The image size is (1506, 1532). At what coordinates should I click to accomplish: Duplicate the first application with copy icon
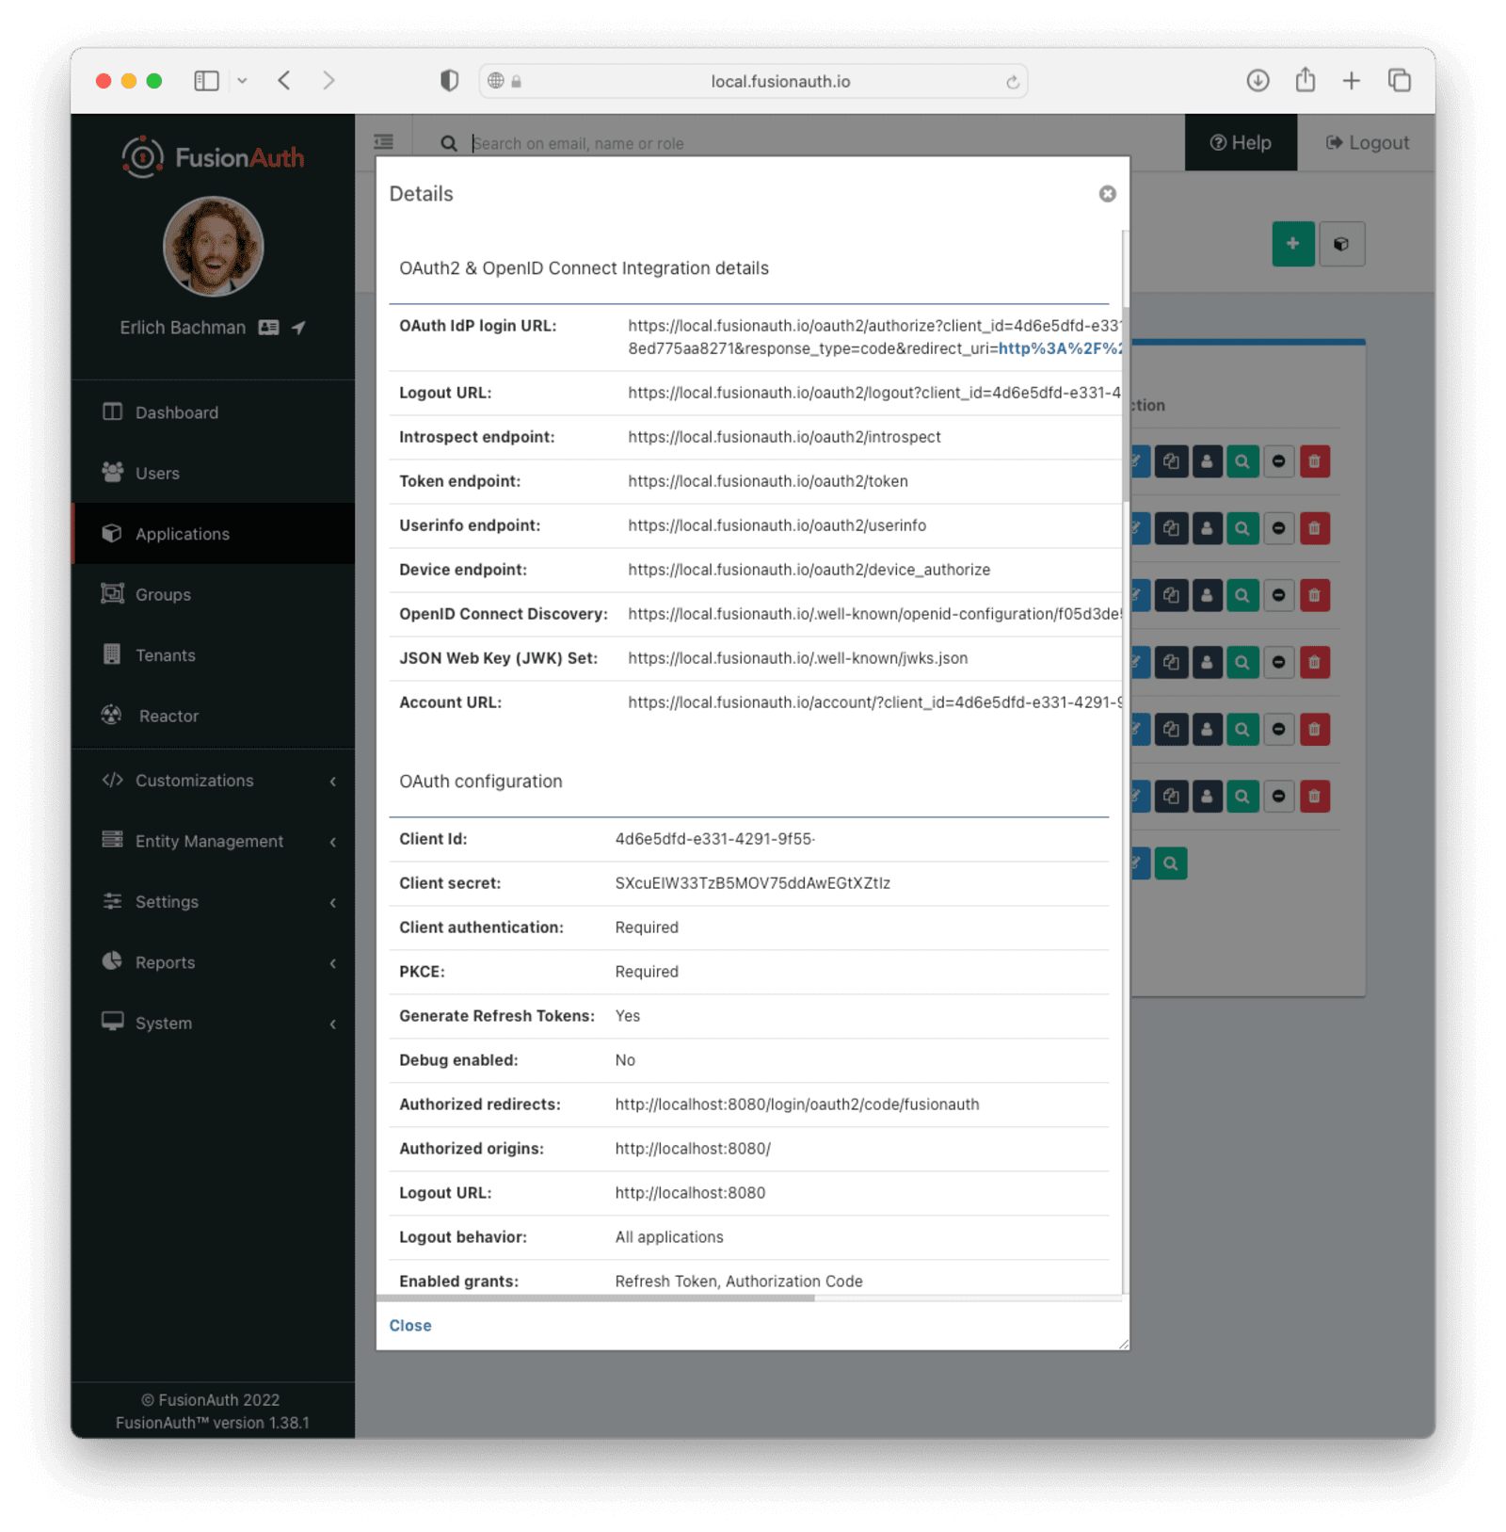point(1171,461)
